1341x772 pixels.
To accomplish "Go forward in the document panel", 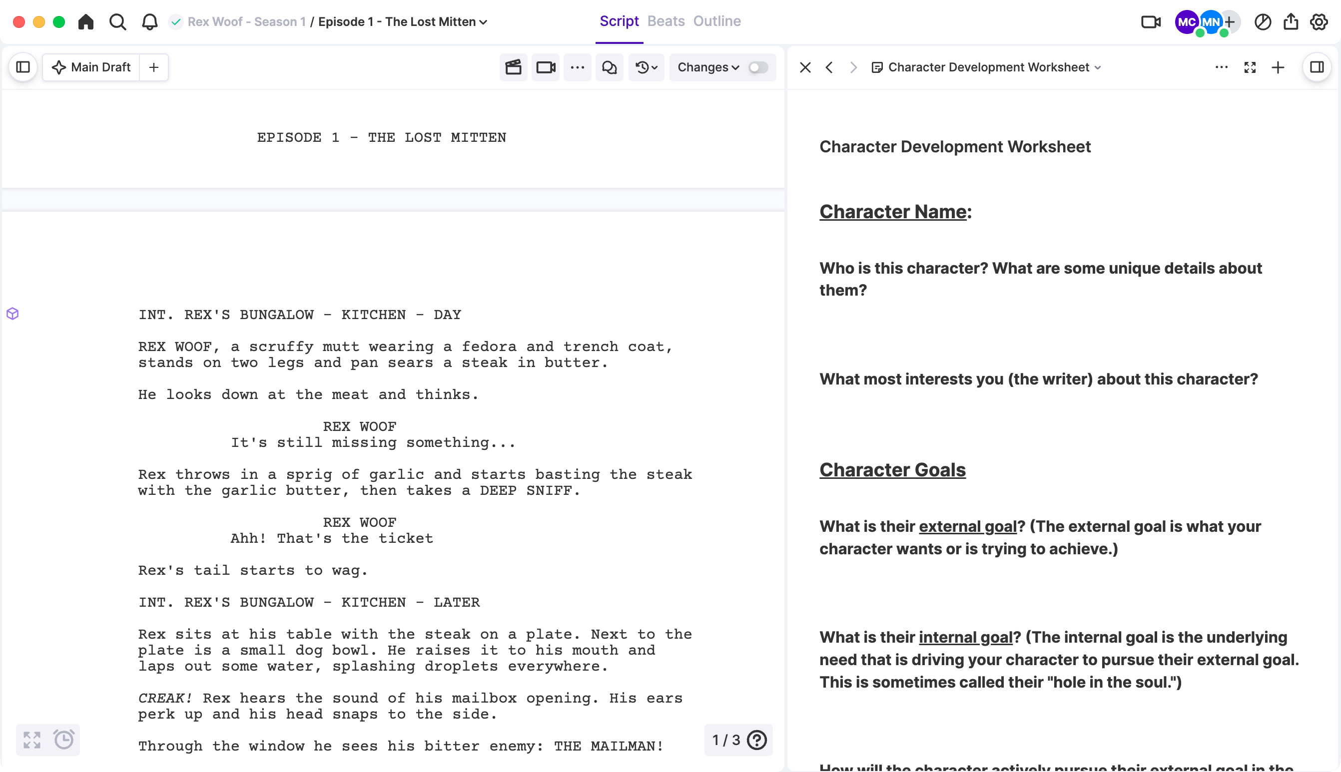I will click(853, 67).
